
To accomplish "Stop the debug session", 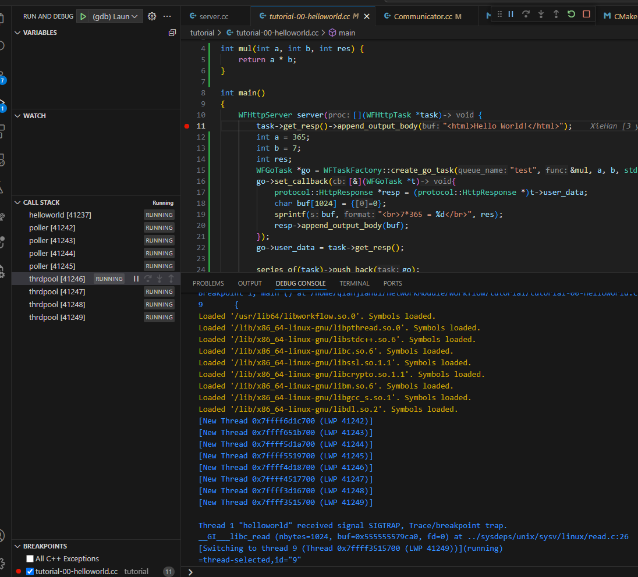I will 586,14.
